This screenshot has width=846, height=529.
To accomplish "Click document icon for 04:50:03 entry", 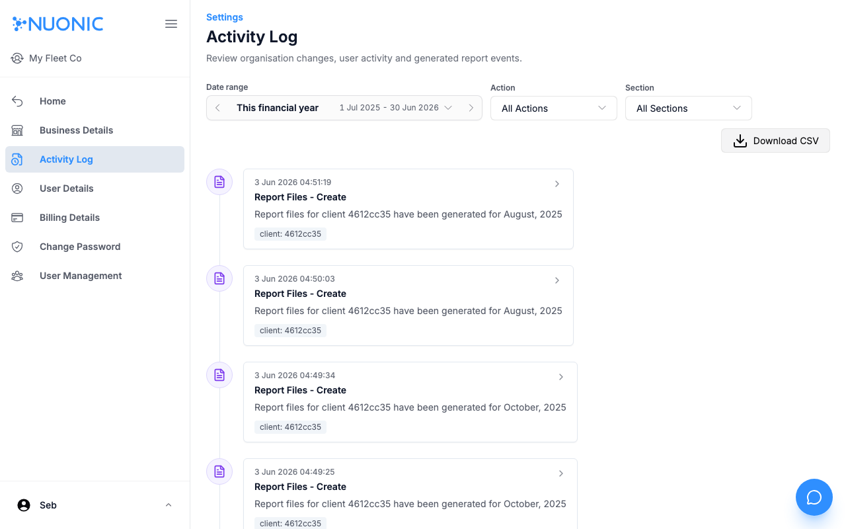I will point(219,278).
